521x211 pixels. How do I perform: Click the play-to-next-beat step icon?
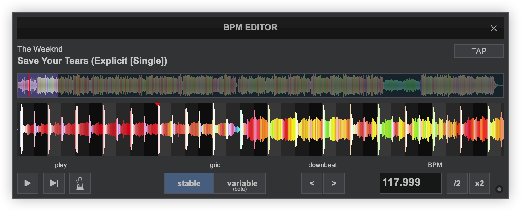coord(54,183)
